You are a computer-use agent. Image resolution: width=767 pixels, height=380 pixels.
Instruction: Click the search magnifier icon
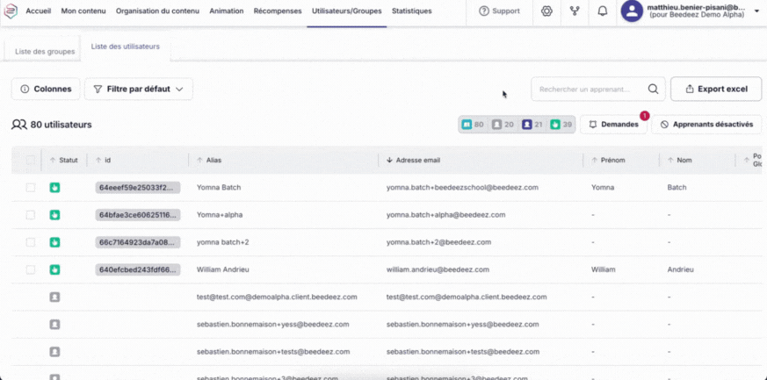[653, 89]
